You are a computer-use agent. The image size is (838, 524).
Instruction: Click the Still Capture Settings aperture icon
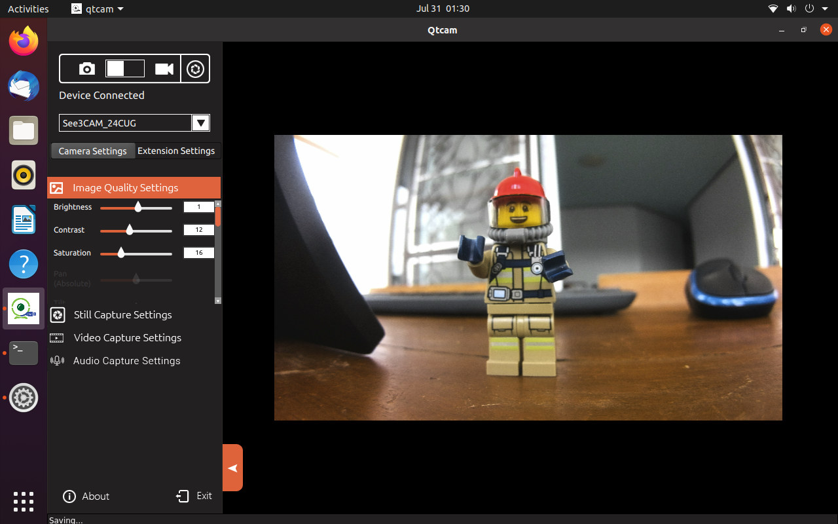[58, 315]
